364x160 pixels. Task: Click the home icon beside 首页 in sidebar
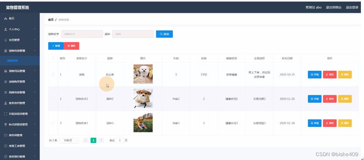(6, 19)
